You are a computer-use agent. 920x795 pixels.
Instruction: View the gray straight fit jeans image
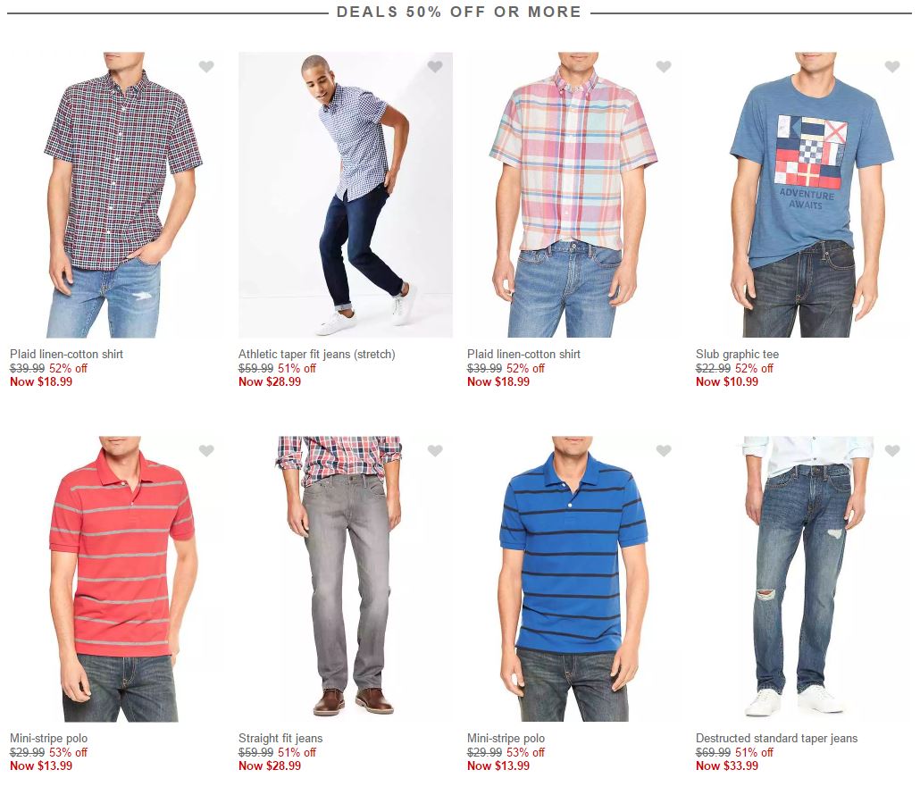pyautogui.click(x=346, y=579)
